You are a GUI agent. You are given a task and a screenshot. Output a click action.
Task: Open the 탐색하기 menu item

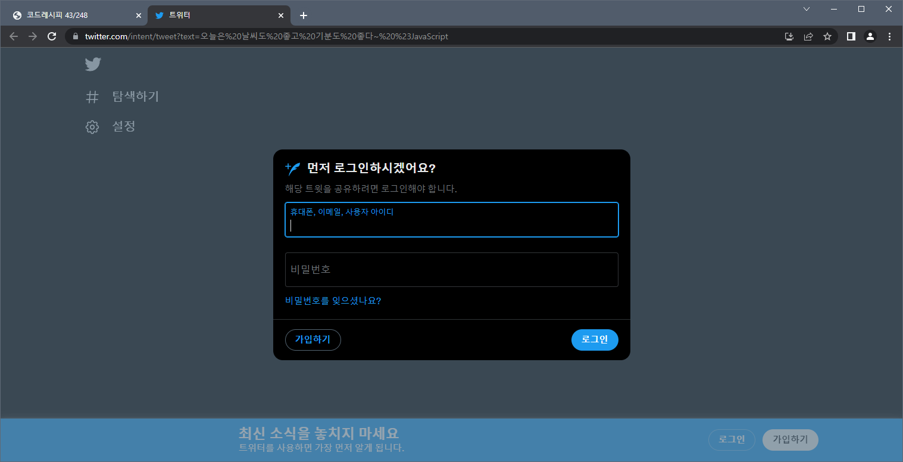click(123, 97)
